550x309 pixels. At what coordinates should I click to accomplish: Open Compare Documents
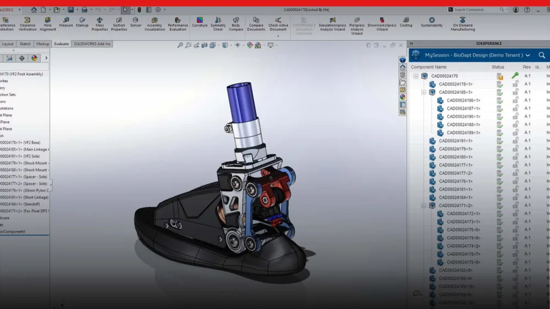(256, 24)
